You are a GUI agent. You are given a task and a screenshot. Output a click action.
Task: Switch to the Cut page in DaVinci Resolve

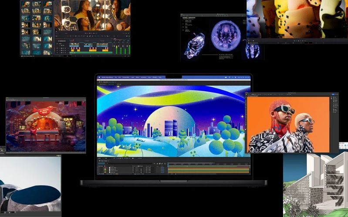click(x=60, y=56)
